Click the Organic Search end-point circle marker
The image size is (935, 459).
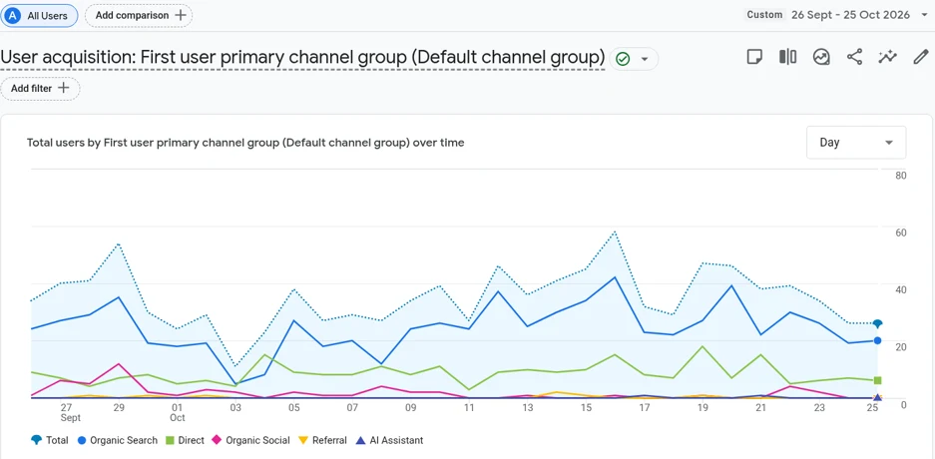pos(877,341)
